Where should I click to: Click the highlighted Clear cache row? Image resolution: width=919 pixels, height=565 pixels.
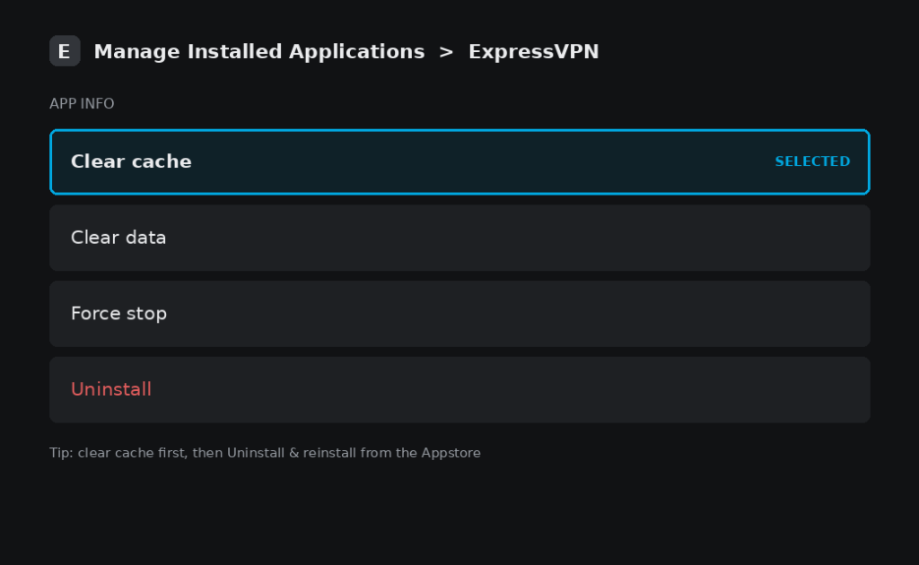pos(459,161)
